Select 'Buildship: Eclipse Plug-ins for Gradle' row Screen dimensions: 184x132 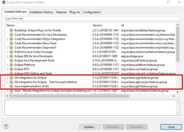[90, 30]
